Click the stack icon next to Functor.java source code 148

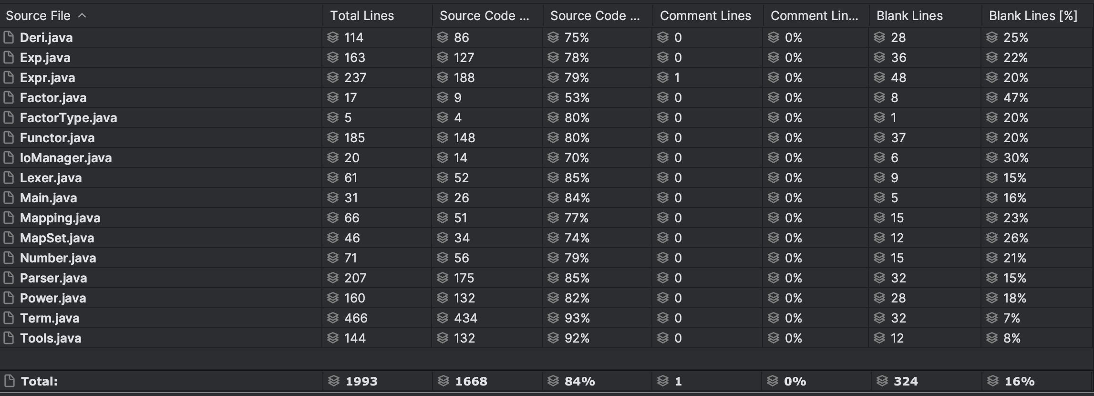click(443, 137)
